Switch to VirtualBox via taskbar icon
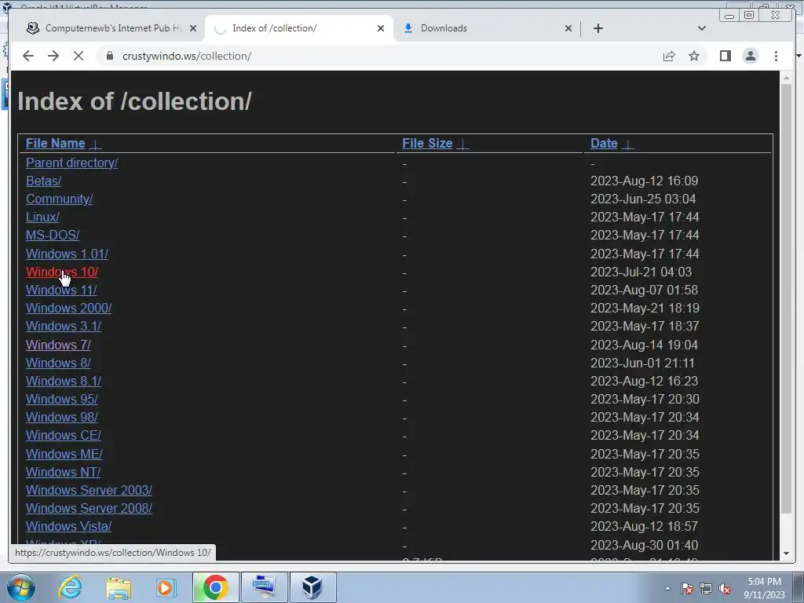Screen dimensions: 804x603 (312, 587)
